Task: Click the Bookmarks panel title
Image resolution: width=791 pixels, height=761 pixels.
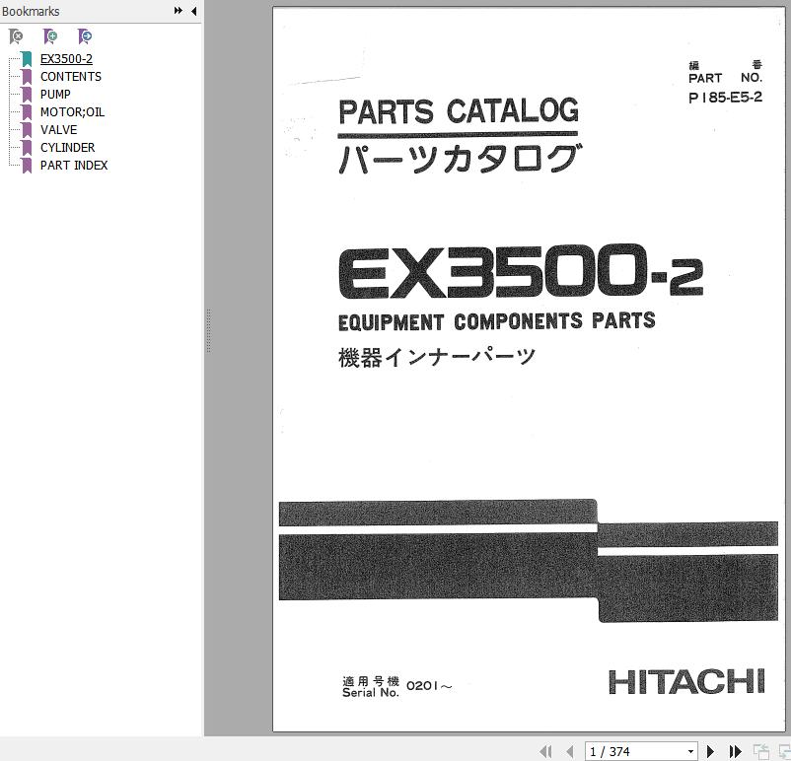Action: click(x=31, y=11)
